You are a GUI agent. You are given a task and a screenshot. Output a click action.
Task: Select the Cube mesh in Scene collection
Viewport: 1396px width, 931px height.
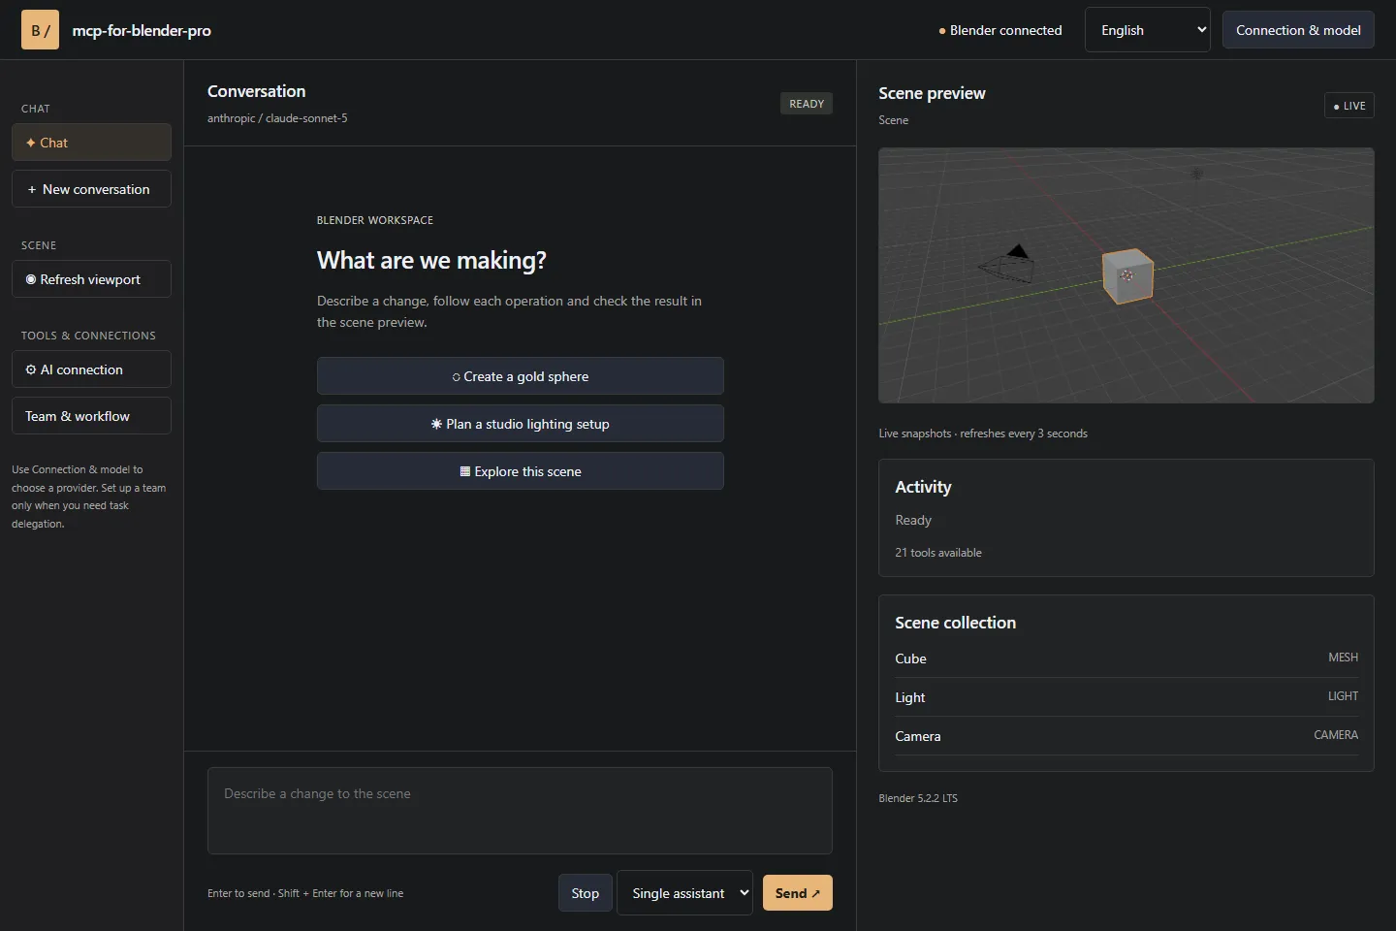pyautogui.click(x=1126, y=658)
